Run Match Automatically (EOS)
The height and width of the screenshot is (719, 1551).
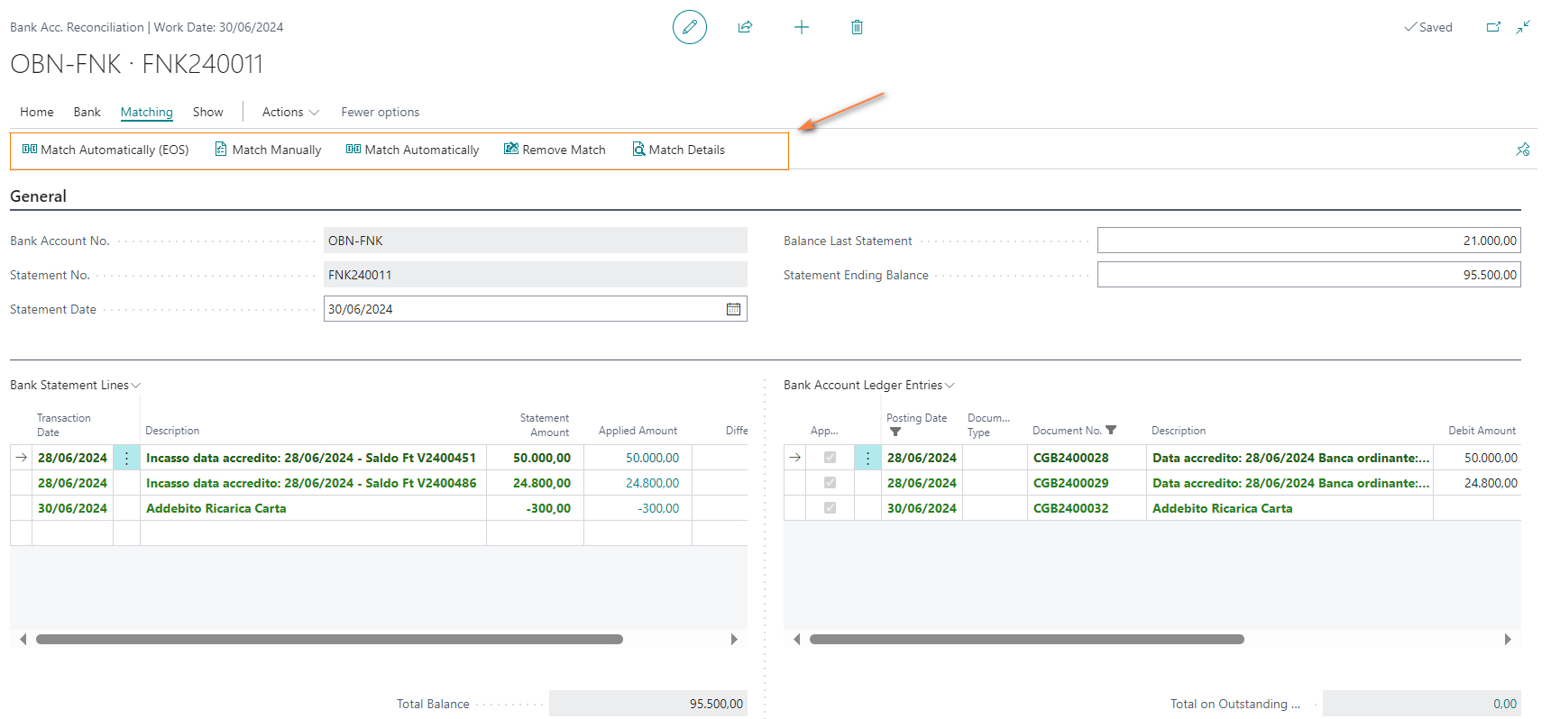(x=106, y=150)
